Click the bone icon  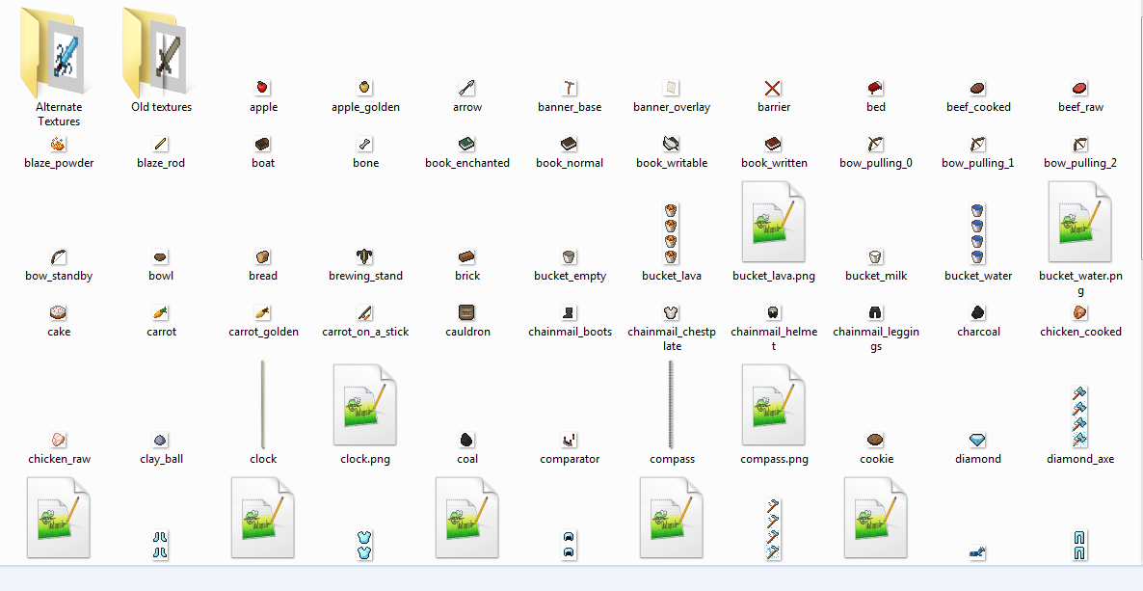click(x=364, y=144)
